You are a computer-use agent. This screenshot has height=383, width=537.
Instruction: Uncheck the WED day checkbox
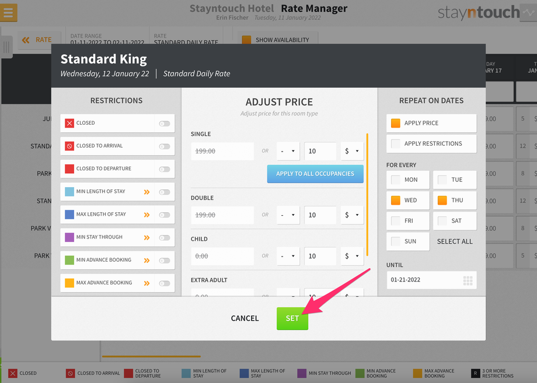click(x=396, y=201)
